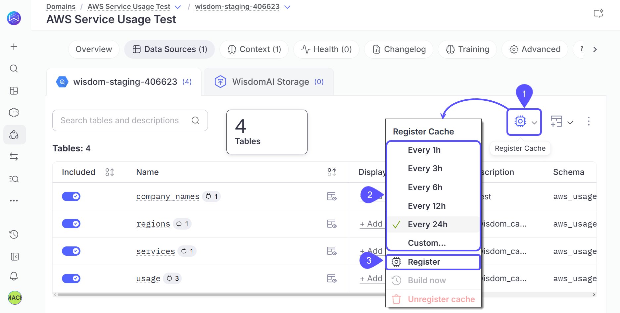Click the add table icon in toolbar
This screenshot has width=620, height=313.
(x=556, y=122)
